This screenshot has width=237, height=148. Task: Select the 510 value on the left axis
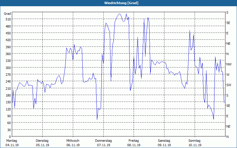[8, 19]
